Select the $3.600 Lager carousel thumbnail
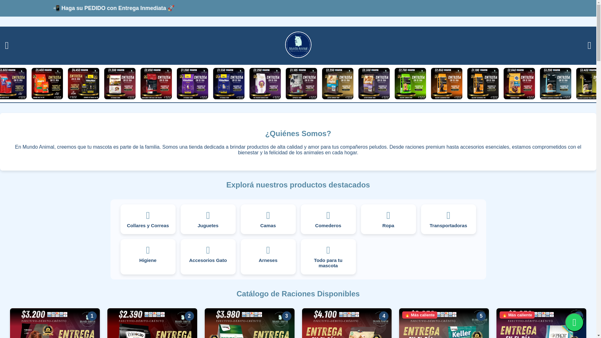The image size is (601, 338). 13,84
